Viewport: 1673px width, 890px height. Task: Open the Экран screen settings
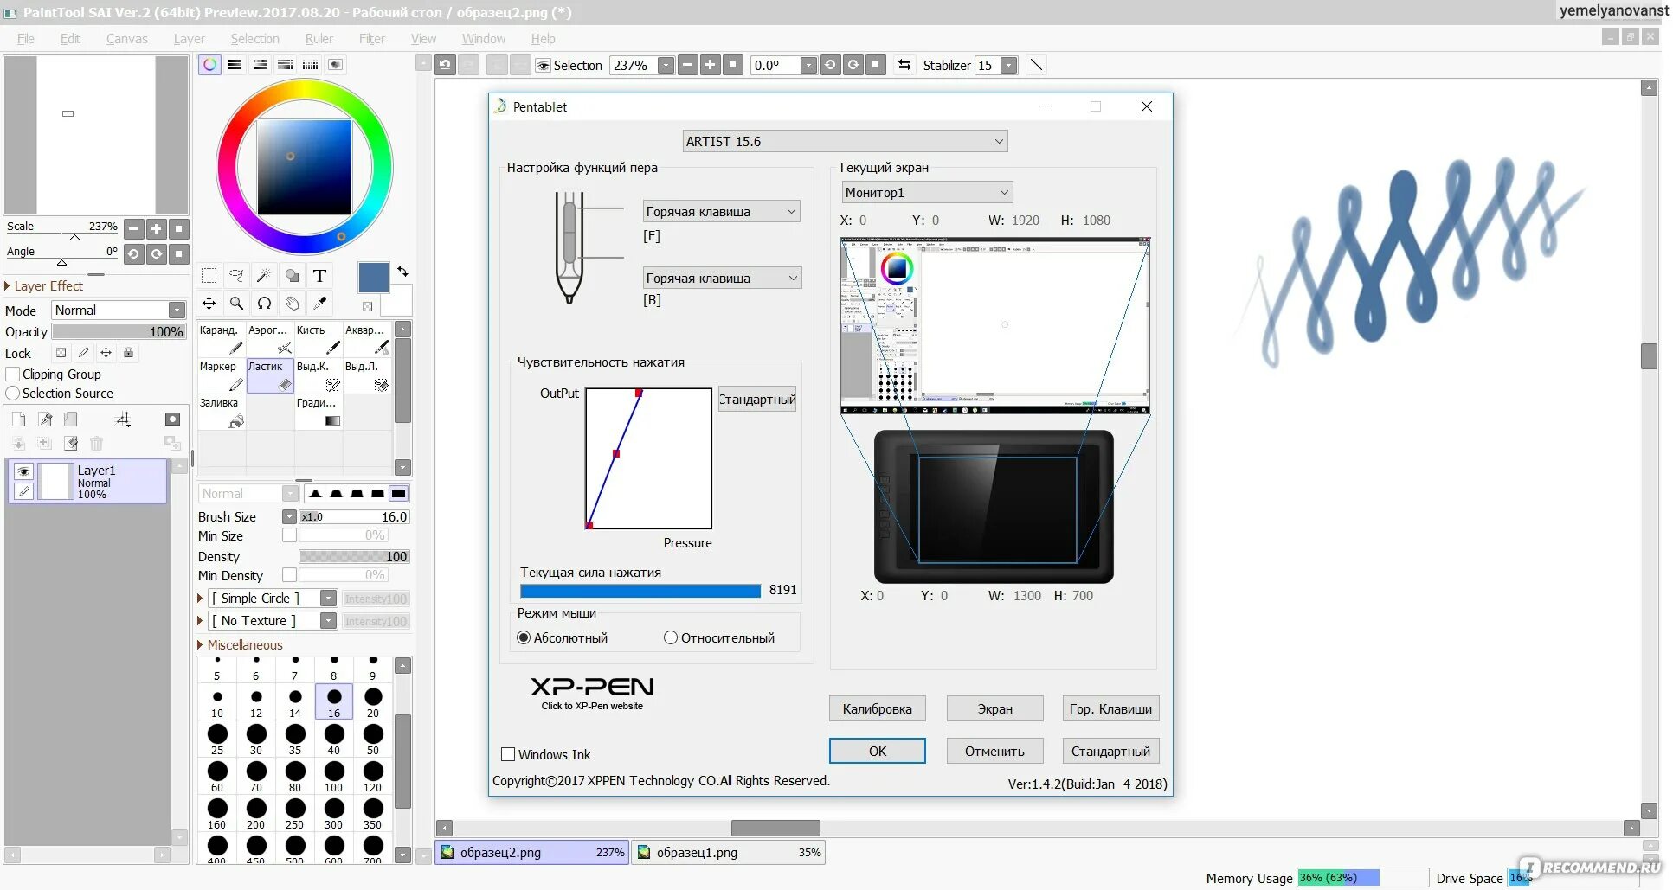coord(994,708)
